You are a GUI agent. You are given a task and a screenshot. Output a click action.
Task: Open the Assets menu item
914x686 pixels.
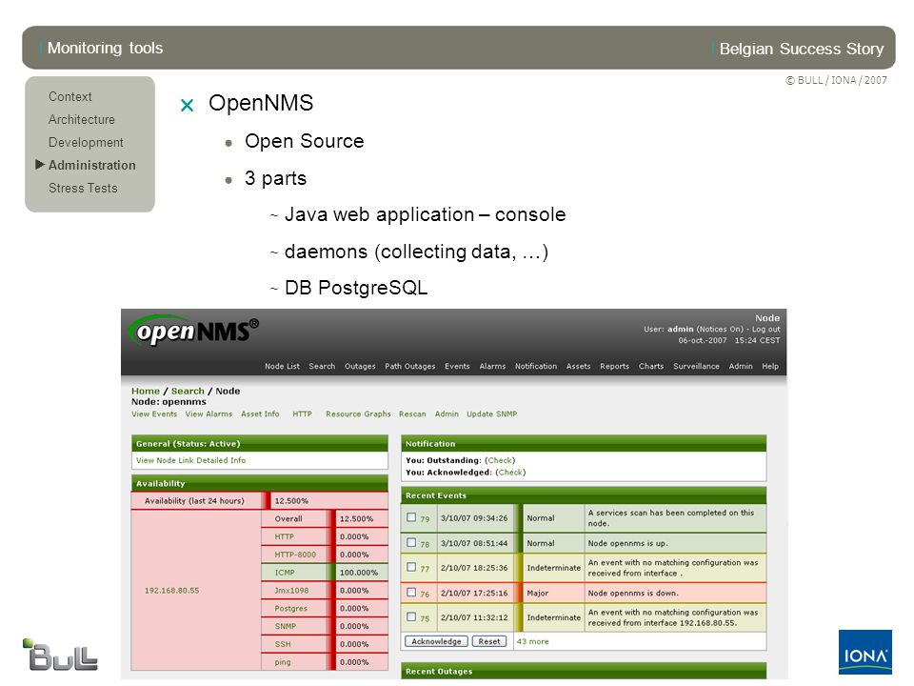[578, 366]
